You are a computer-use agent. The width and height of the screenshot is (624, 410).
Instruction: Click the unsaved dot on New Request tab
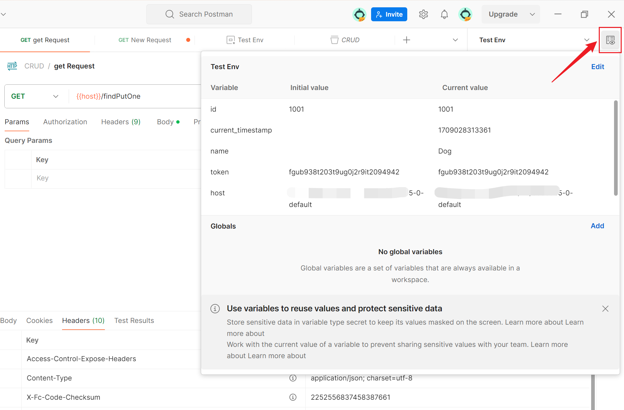[188, 40]
